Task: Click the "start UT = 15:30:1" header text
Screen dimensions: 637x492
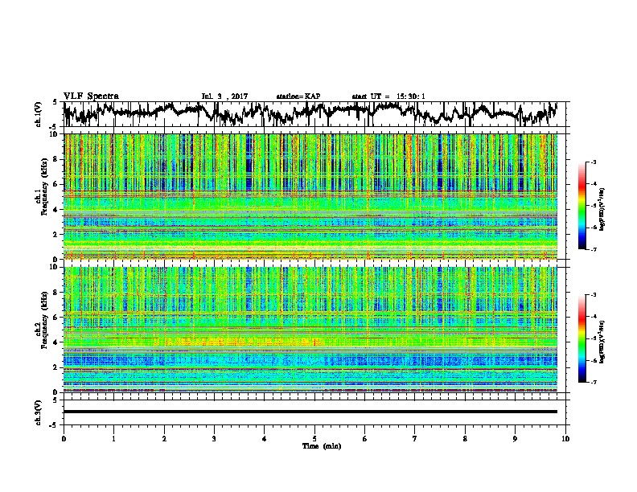Action: coord(388,96)
